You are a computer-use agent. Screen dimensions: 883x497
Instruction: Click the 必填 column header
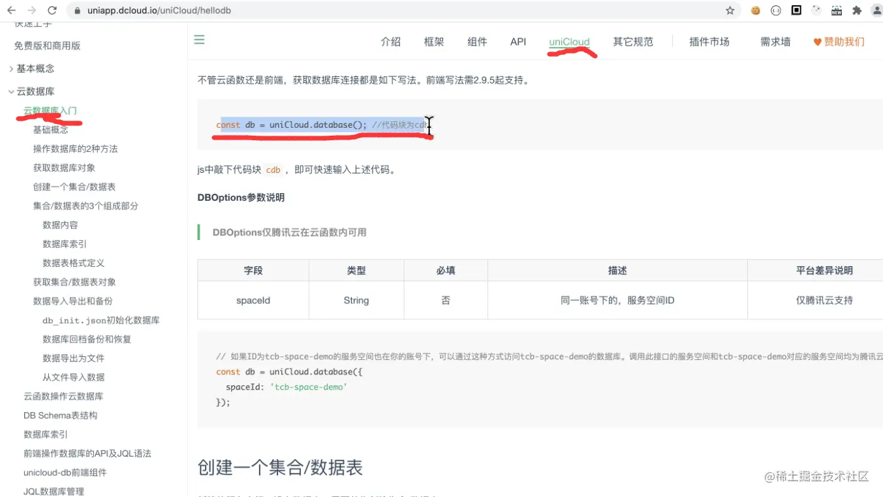(446, 270)
